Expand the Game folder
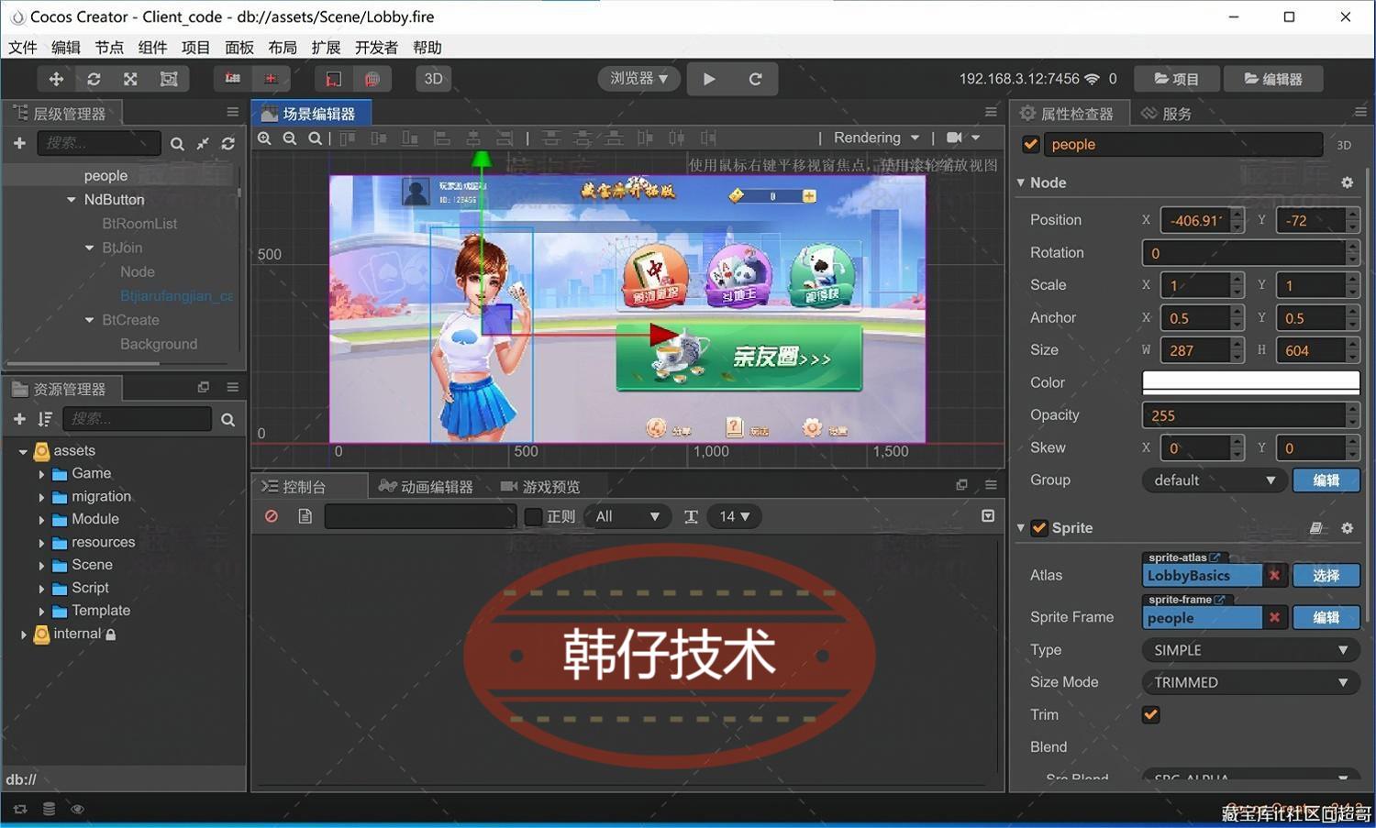 pos(41,474)
